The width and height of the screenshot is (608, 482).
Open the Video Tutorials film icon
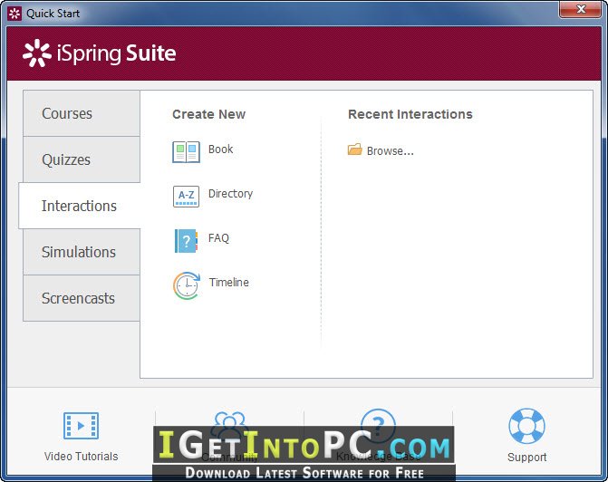pyautogui.click(x=81, y=426)
